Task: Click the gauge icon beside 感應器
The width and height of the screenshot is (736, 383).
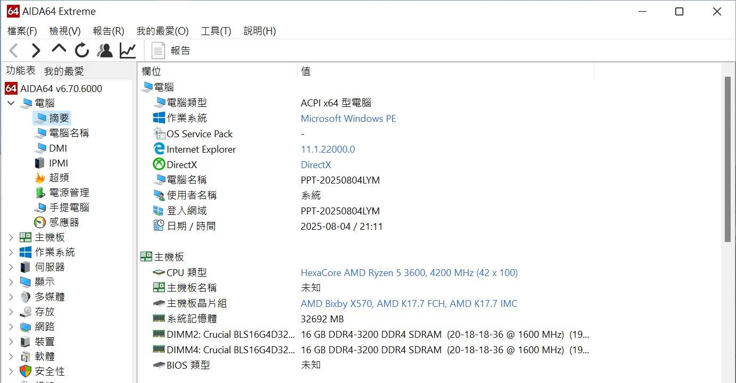Action: [40, 222]
